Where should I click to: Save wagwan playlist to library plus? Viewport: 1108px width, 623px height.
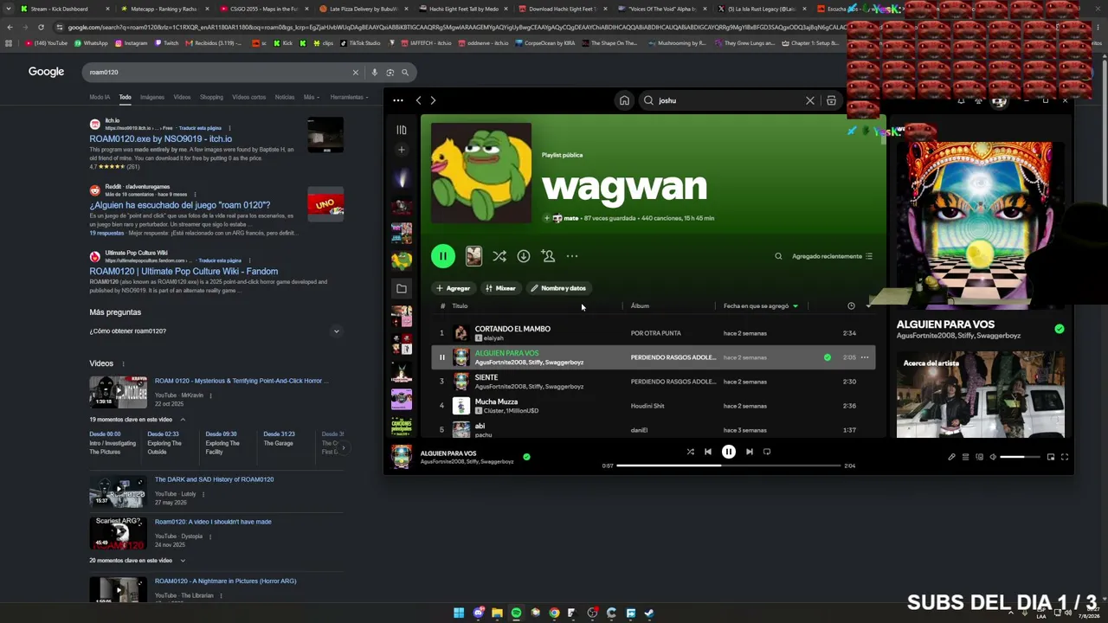546,218
